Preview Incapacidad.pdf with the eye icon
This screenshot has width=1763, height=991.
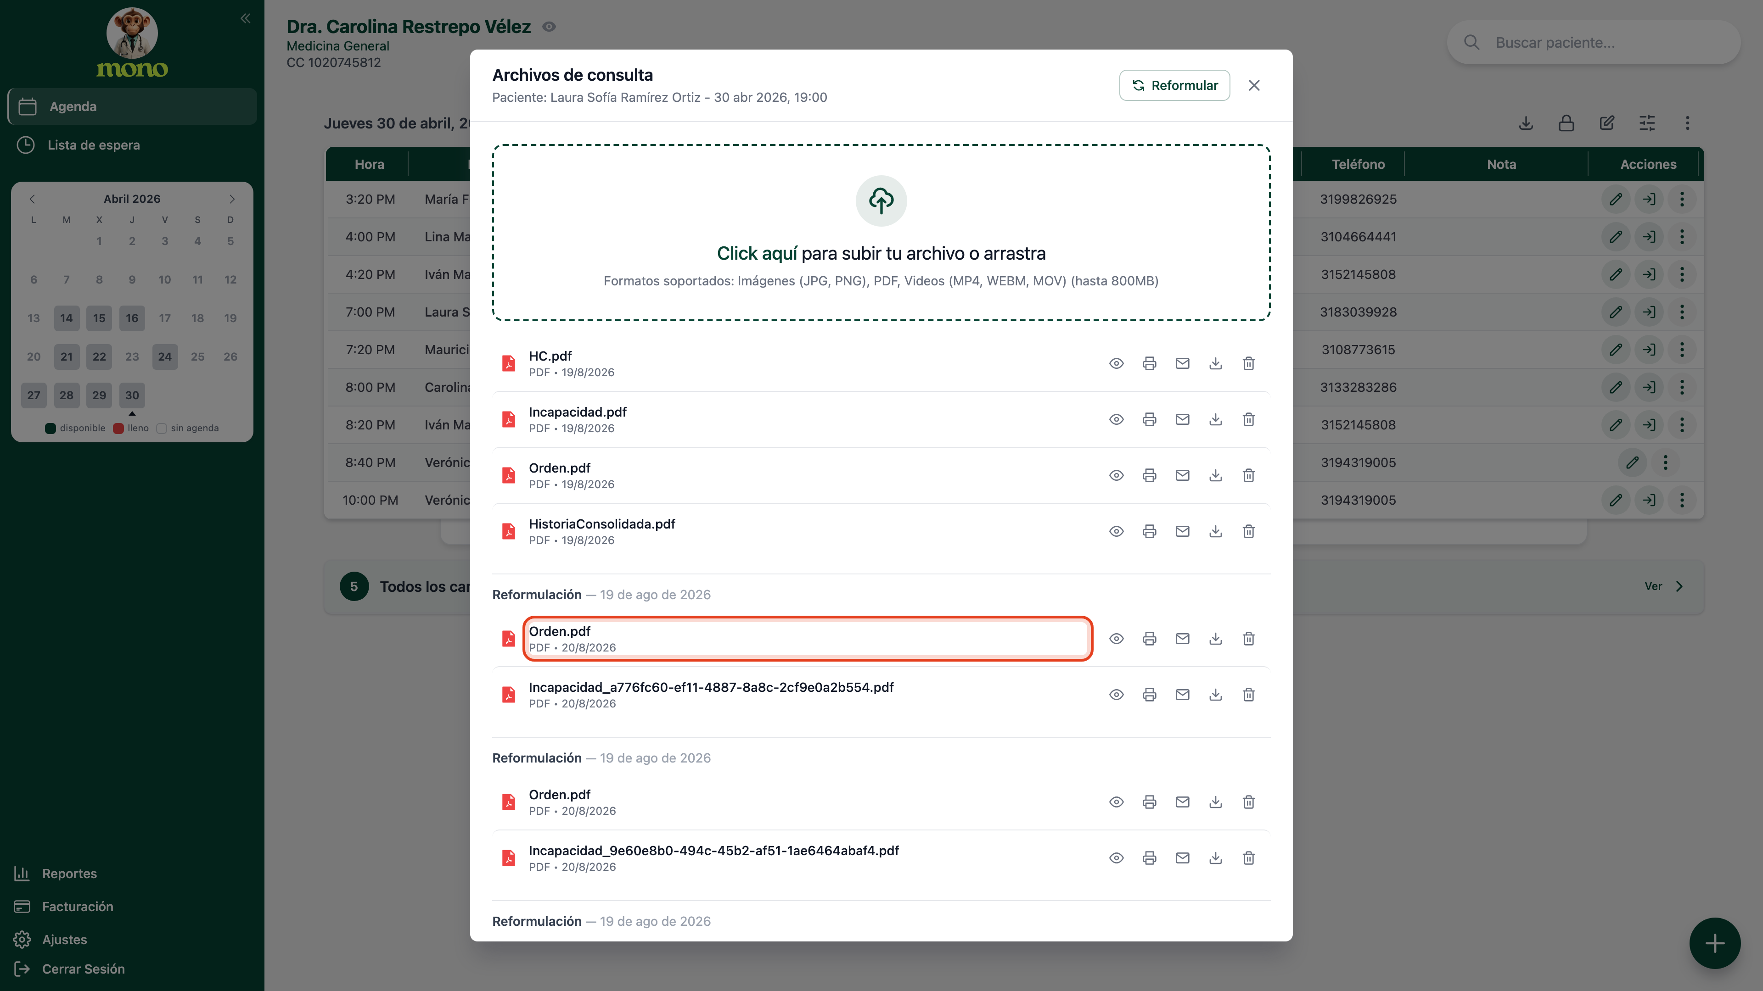coord(1116,419)
